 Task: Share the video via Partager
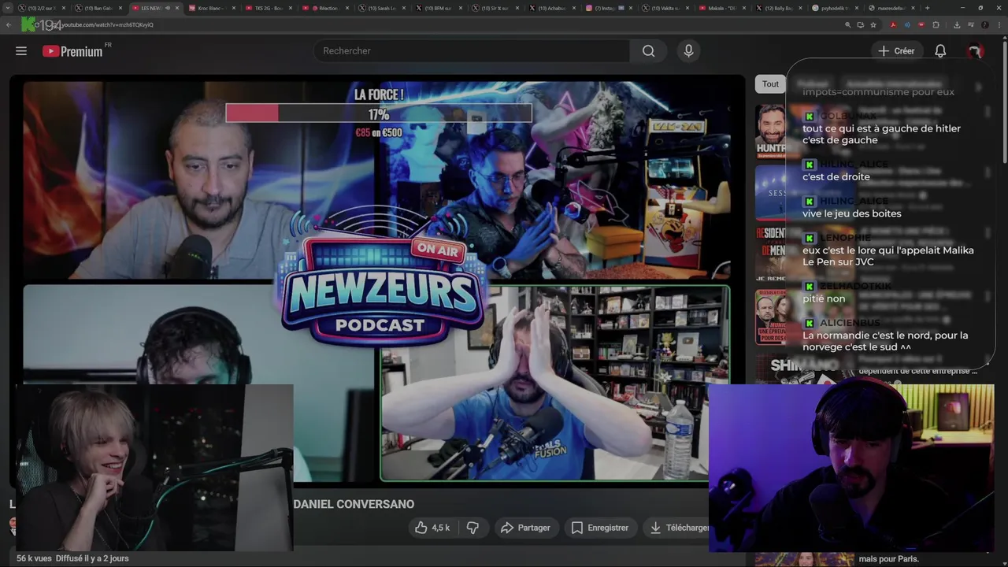(525, 528)
